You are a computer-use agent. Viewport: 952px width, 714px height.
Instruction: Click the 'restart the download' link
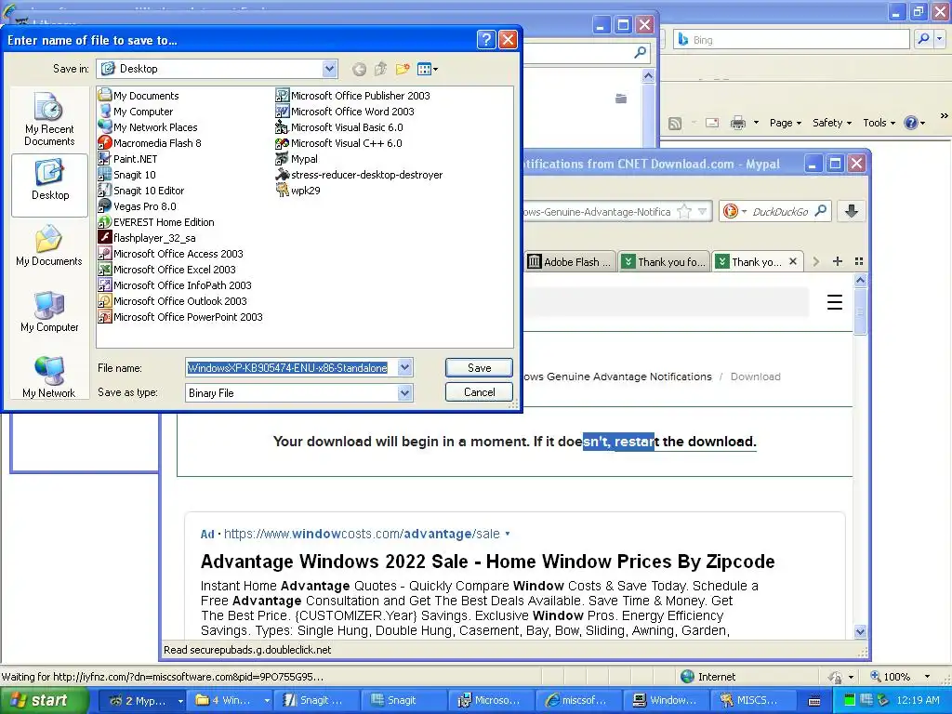coord(683,442)
